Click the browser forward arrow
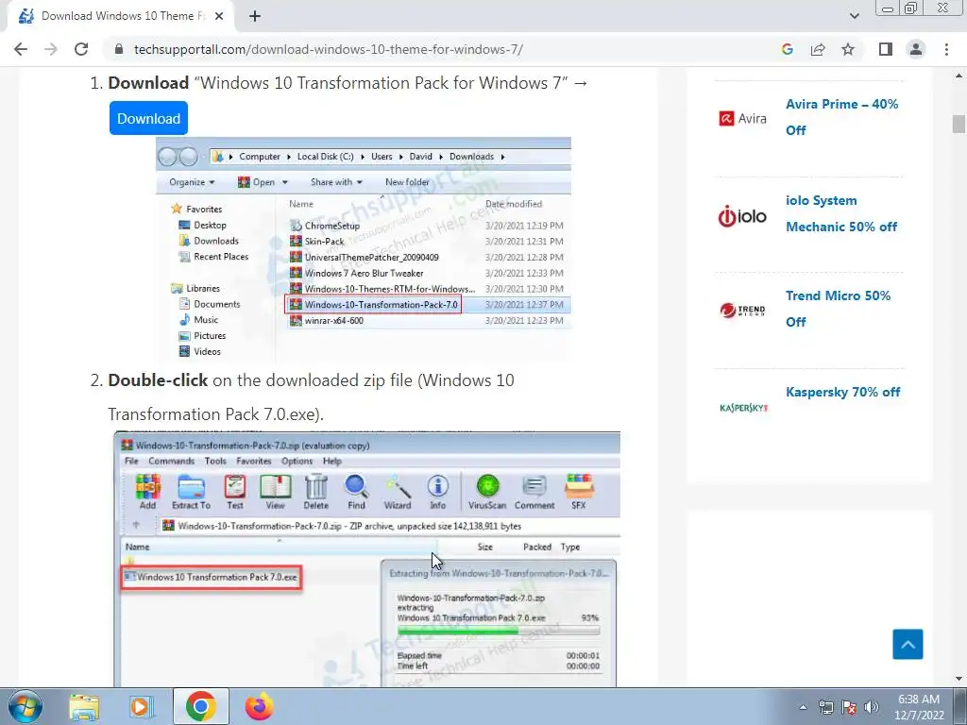This screenshot has height=725, width=967. [x=51, y=49]
